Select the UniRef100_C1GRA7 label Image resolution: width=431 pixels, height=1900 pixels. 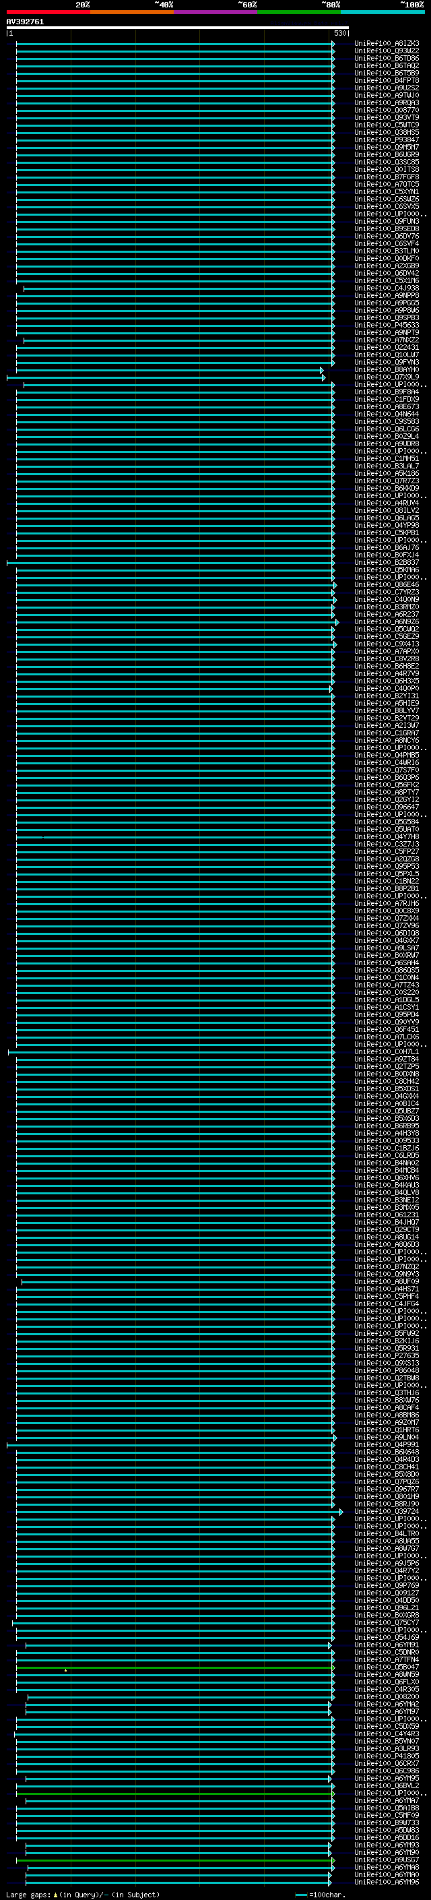pyautogui.click(x=387, y=733)
